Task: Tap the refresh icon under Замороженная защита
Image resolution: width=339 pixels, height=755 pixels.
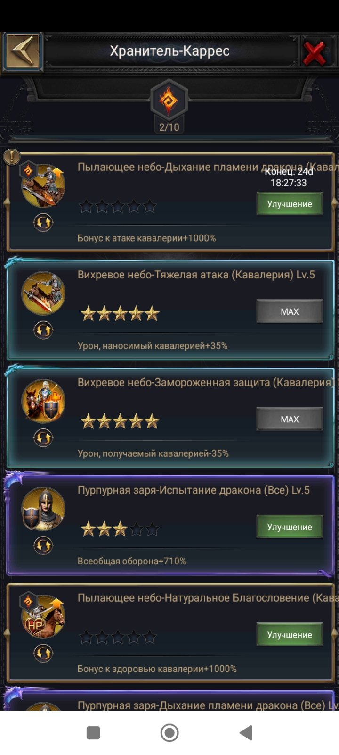Action: pos(43,438)
